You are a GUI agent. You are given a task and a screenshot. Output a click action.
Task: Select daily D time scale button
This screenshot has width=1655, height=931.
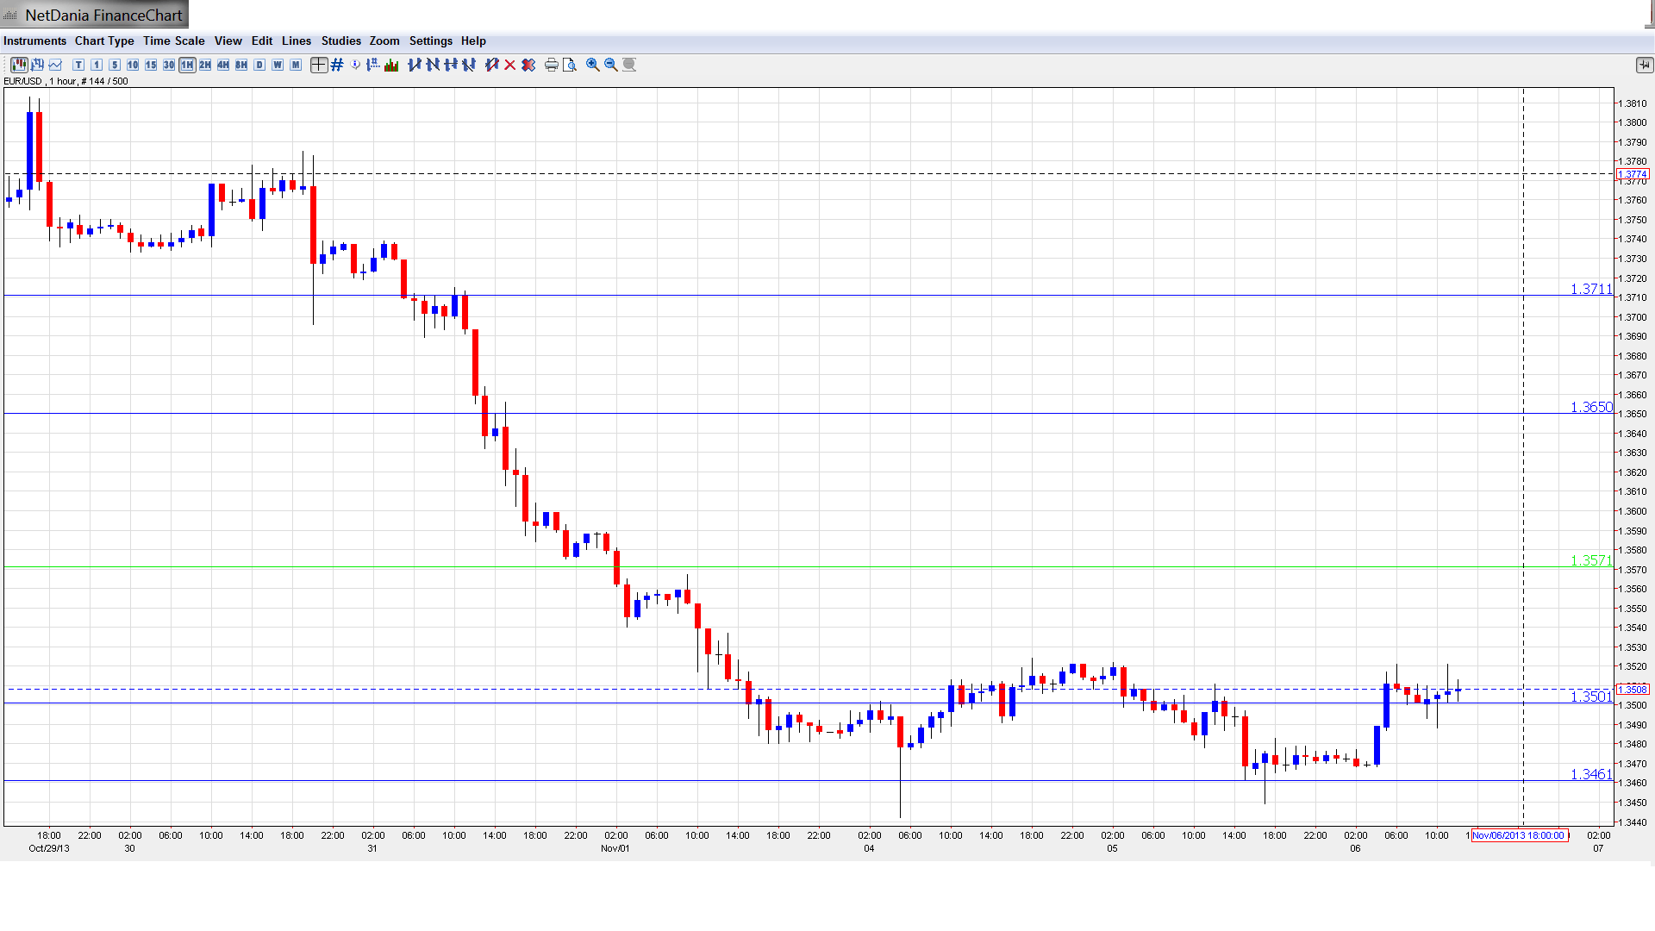(x=259, y=65)
